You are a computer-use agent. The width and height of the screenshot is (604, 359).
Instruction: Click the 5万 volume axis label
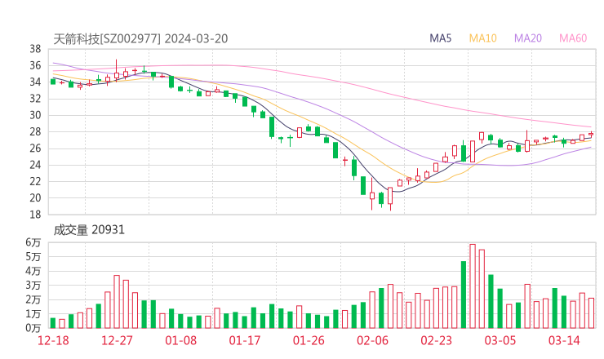33,256
